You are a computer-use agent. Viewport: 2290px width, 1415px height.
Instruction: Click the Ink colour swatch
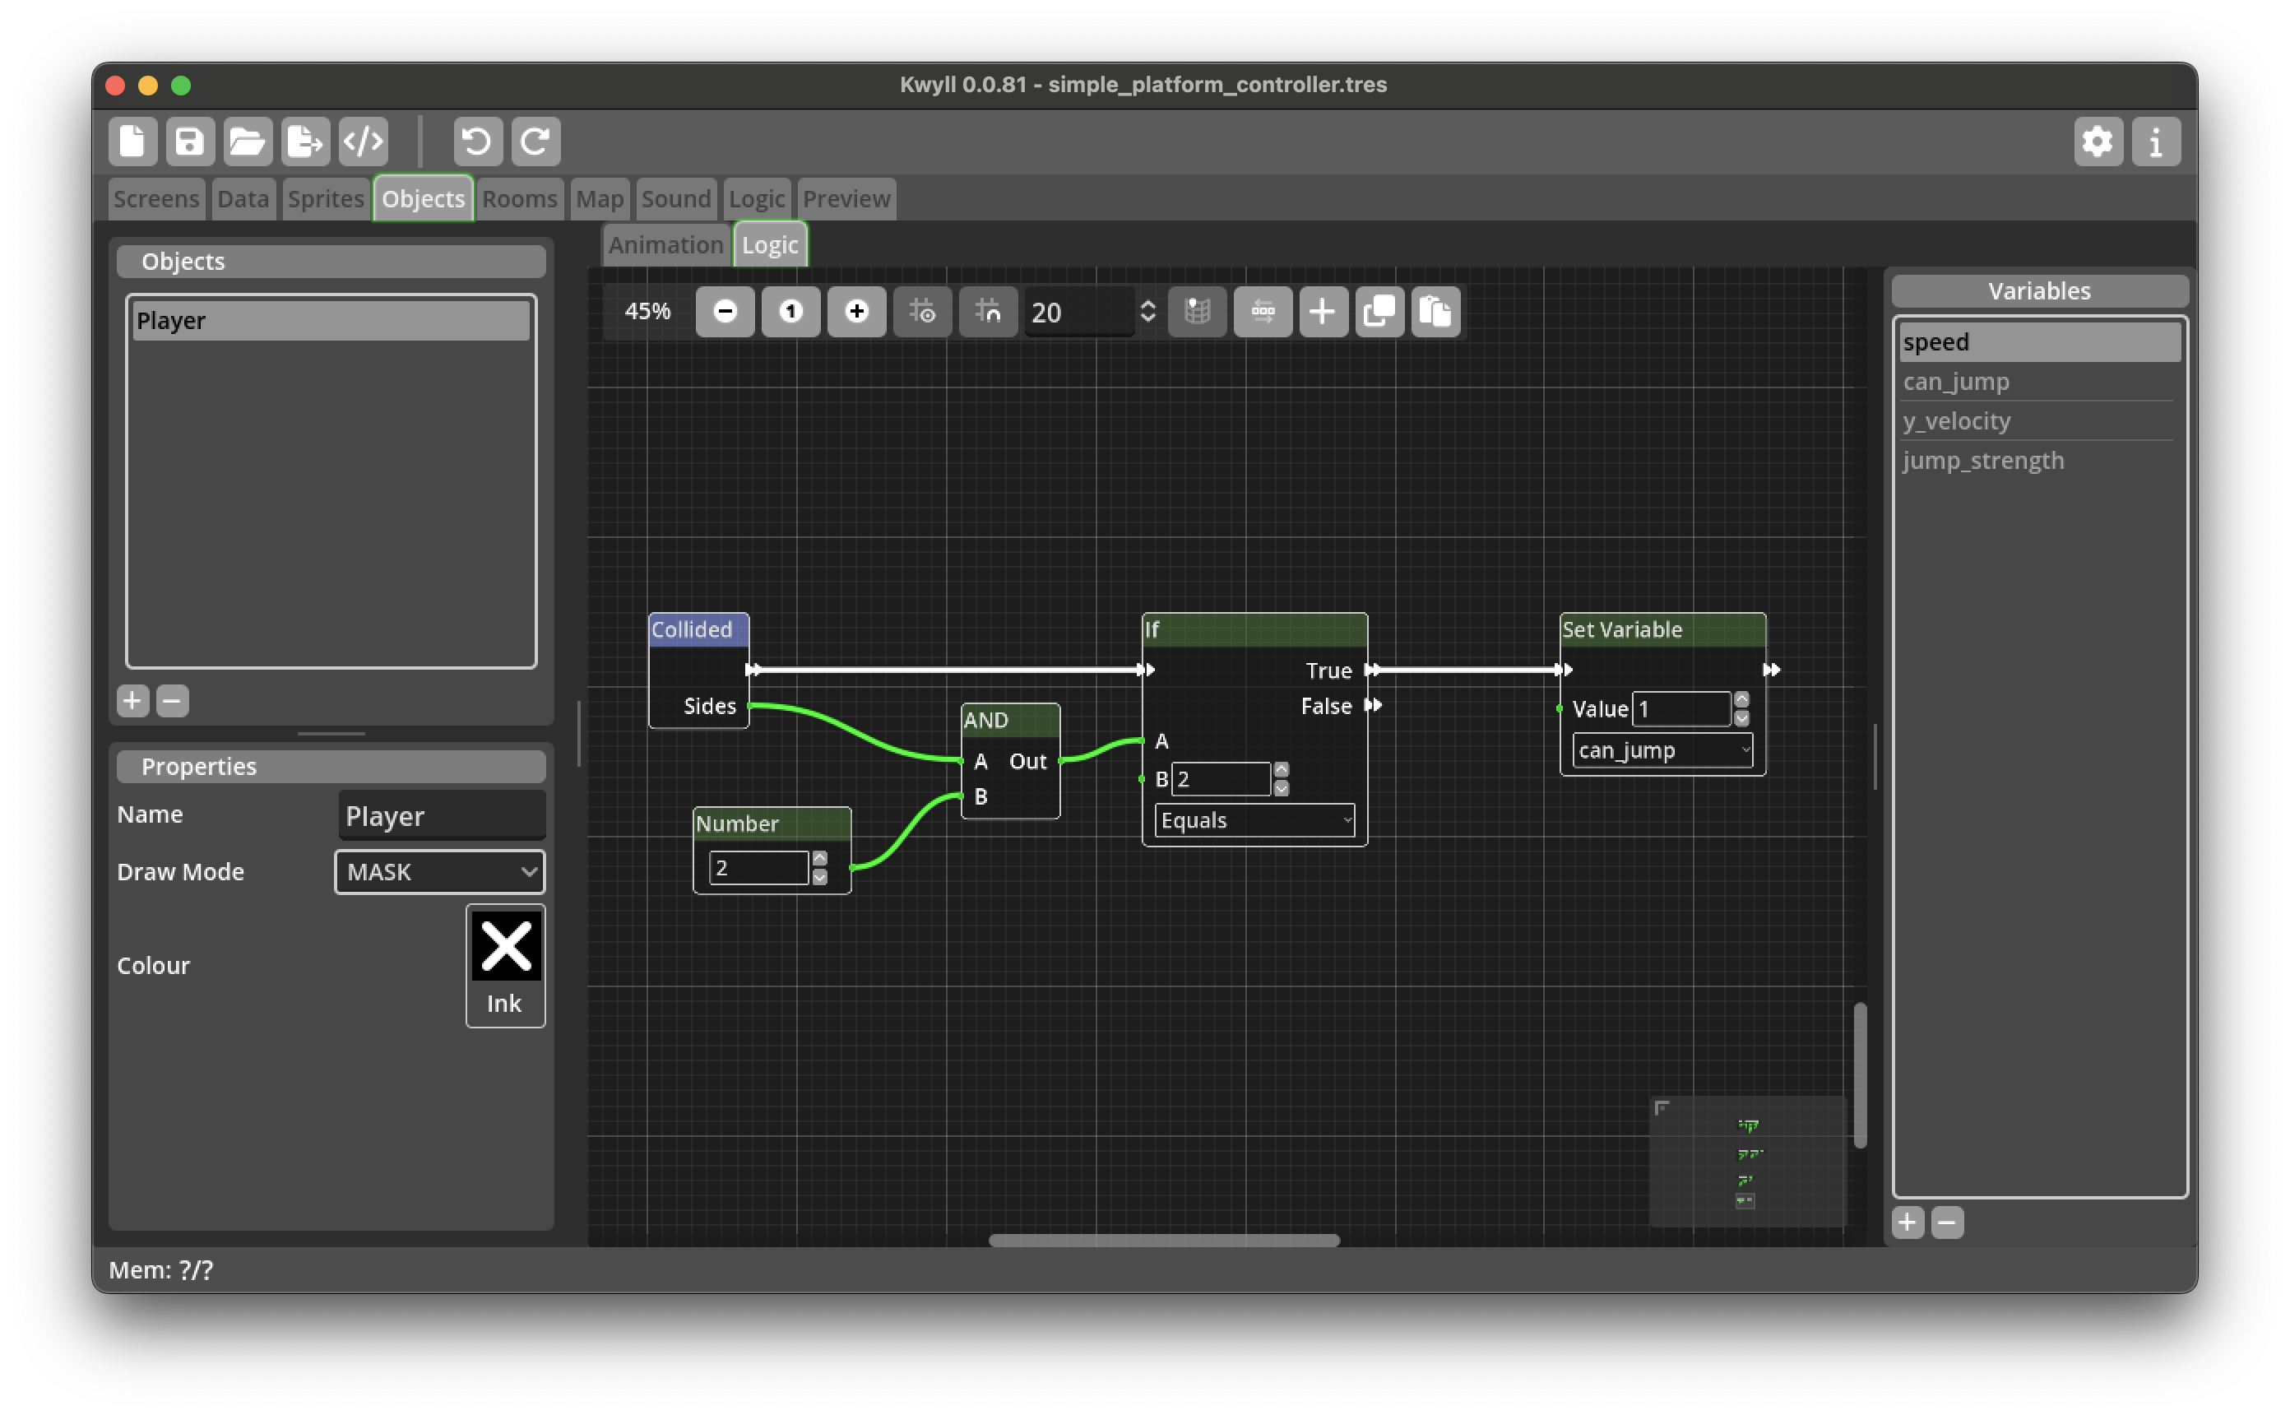[505, 965]
